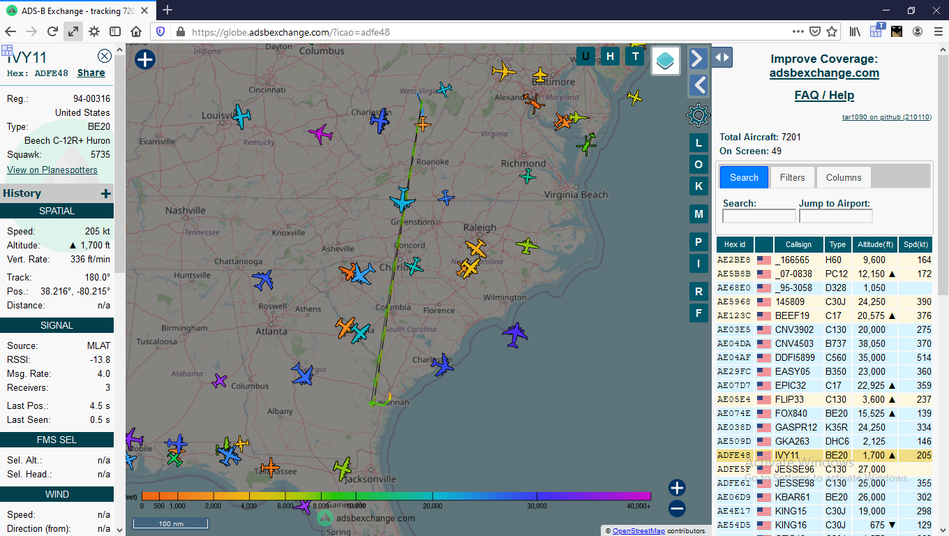
Task: Zoom out the map with minus button
Action: point(677,509)
